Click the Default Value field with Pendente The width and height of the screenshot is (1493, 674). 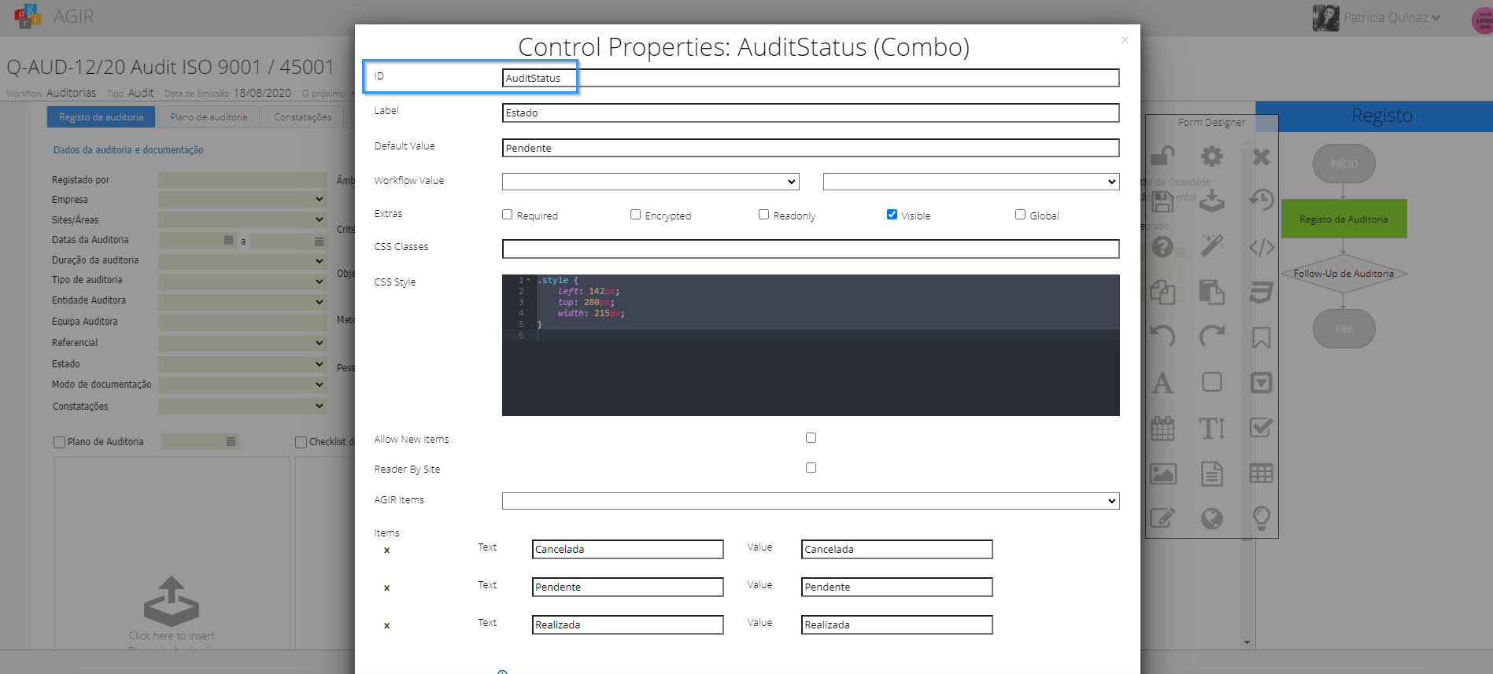[811, 148]
